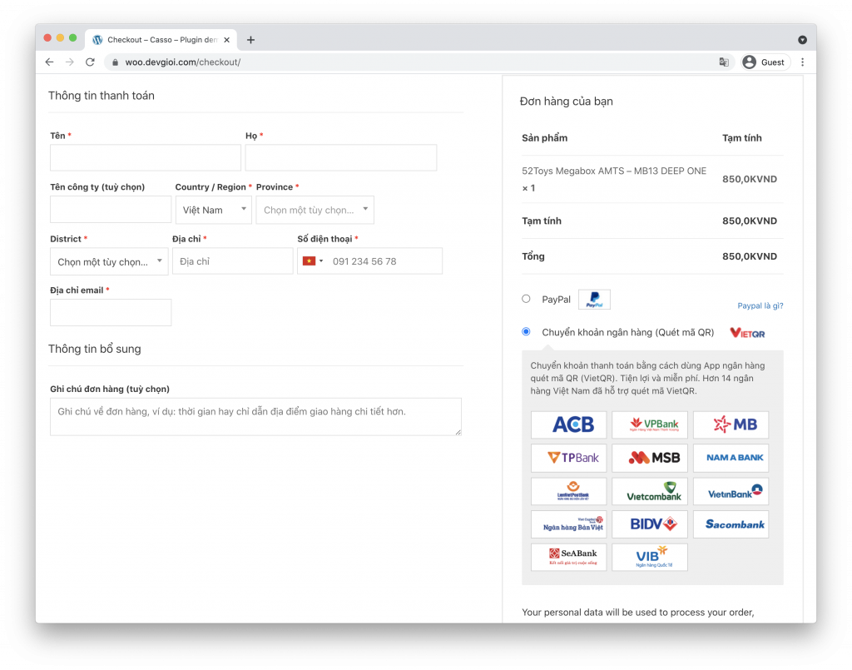Open the Guest profile button
This screenshot has width=852, height=670.
tap(765, 62)
